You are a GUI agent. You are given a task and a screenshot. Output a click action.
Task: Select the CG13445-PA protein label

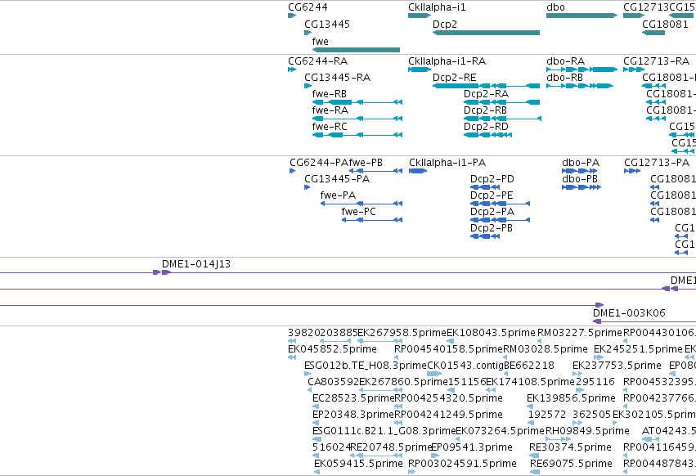(337, 179)
